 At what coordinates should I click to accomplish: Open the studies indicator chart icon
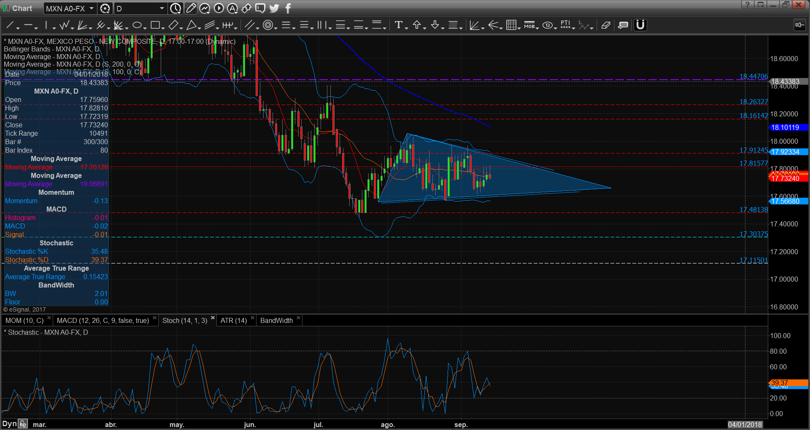pos(205,8)
